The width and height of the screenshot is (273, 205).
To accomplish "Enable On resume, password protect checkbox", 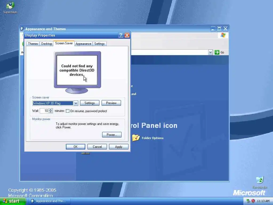I will [67, 111].
